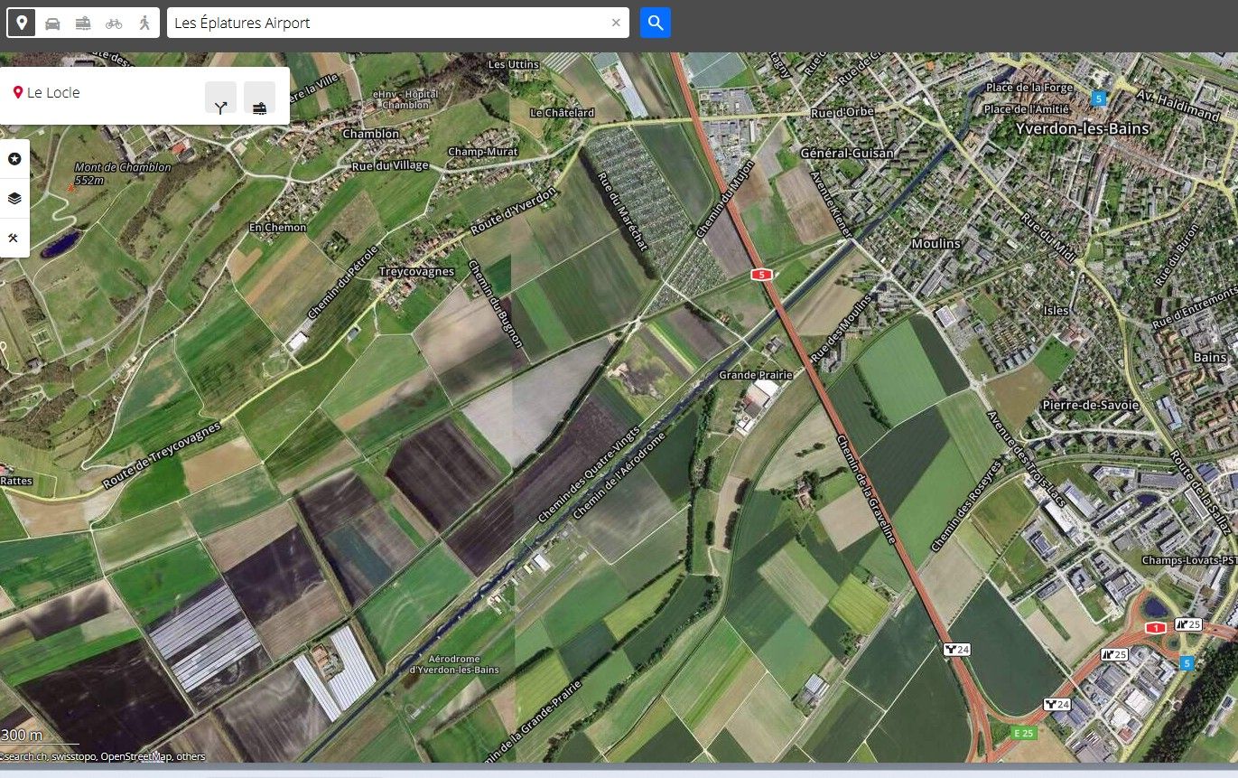Click the Les Éplatures Airport search field
This screenshot has width=1238, height=778.
388,23
